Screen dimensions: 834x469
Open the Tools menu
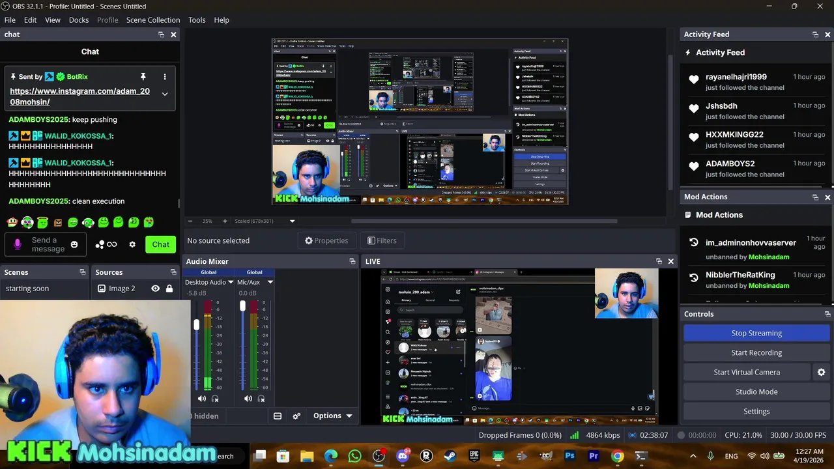tap(197, 20)
